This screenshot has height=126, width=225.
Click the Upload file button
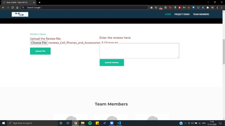pyautogui.click(x=40, y=51)
